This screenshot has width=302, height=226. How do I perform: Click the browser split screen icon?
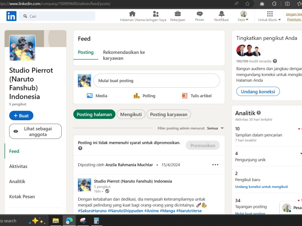point(288,4)
